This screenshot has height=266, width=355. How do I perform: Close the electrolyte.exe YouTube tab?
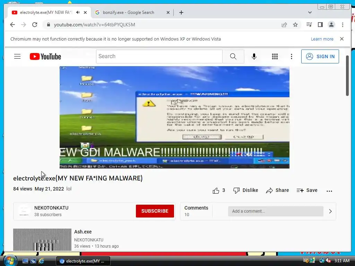pyautogui.click(x=85, y=12)
